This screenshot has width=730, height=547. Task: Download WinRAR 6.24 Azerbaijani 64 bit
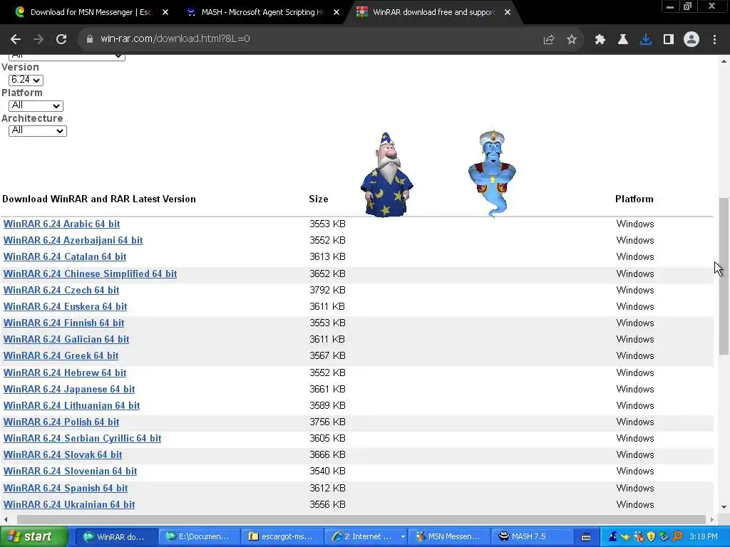coord(73,241)
